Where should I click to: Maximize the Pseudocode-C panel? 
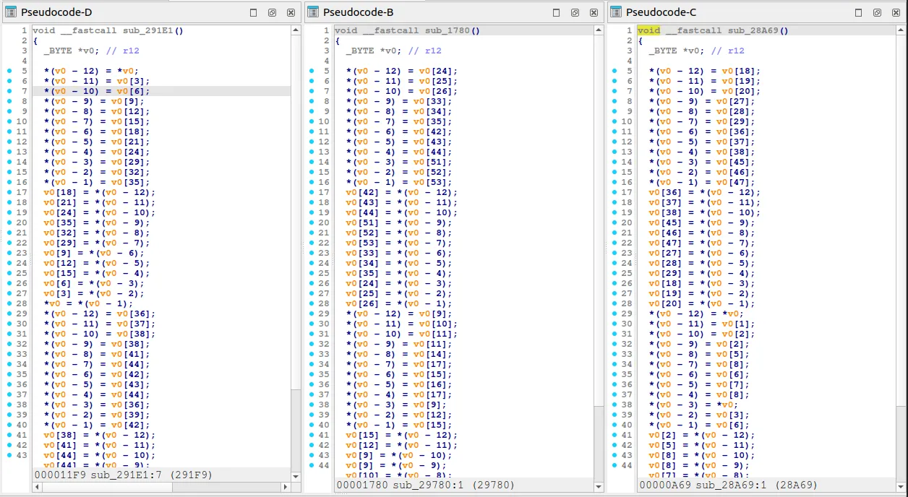coord(859,13)
